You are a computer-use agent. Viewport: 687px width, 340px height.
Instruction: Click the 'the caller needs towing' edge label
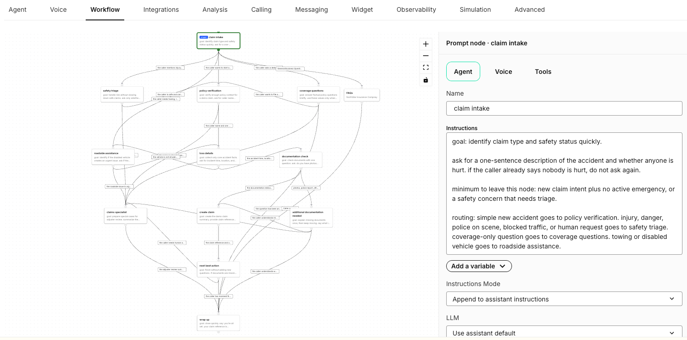tap(166, 99)
